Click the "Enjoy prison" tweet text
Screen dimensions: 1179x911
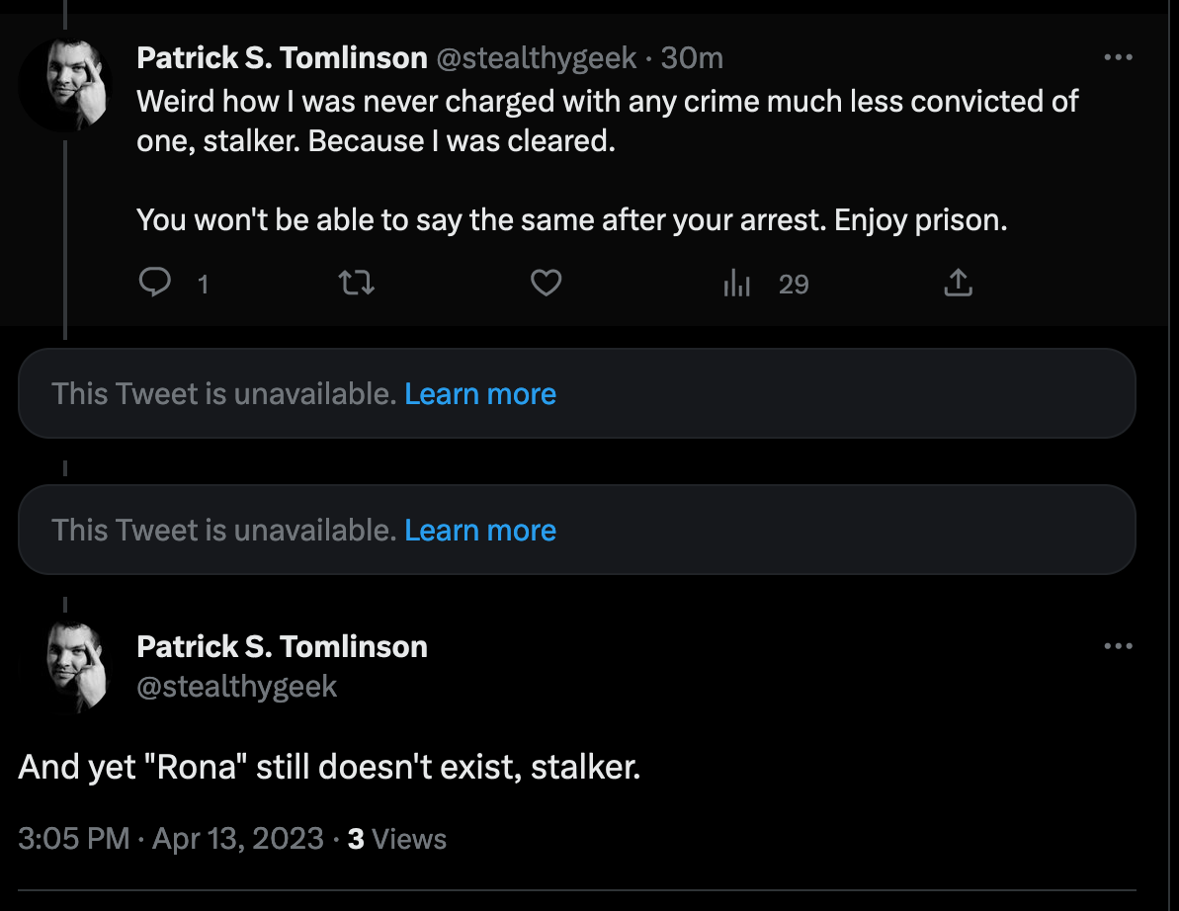571,219
